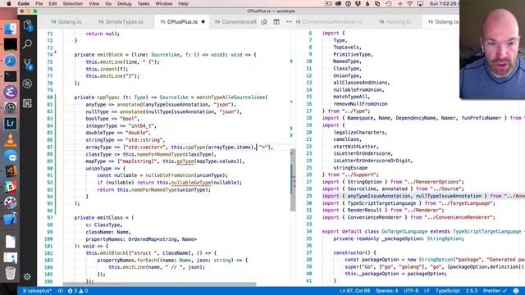This screenshot has width=525, height=295.
Task: Open the Finder icon in the Dock
Action: click(10, 29)
